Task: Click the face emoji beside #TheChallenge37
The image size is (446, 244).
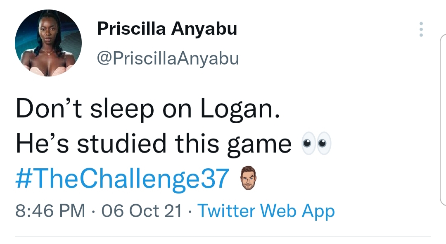Action: point(248,178)
